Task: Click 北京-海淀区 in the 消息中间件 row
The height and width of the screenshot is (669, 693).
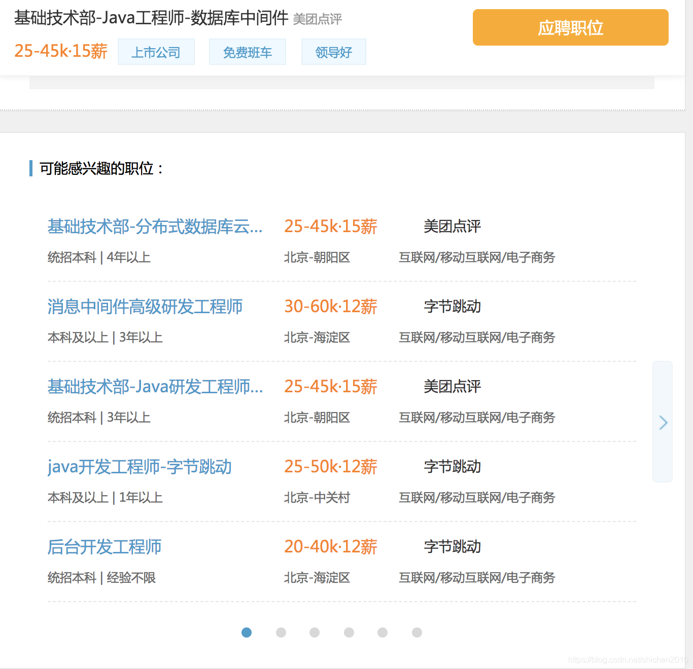Action: coord(317,338)
